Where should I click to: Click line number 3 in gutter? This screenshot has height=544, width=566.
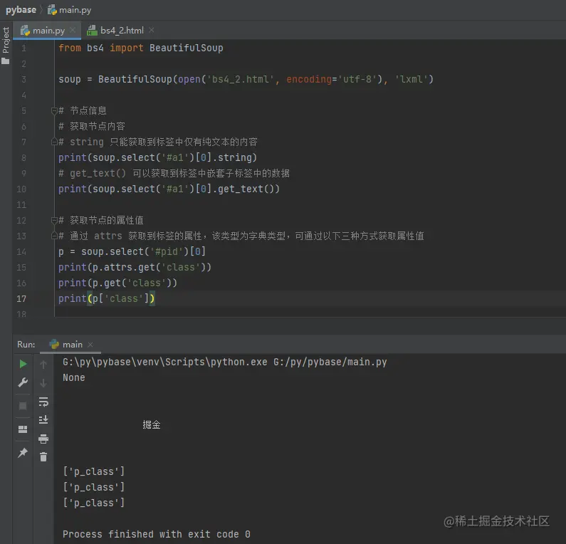point(23,79)
